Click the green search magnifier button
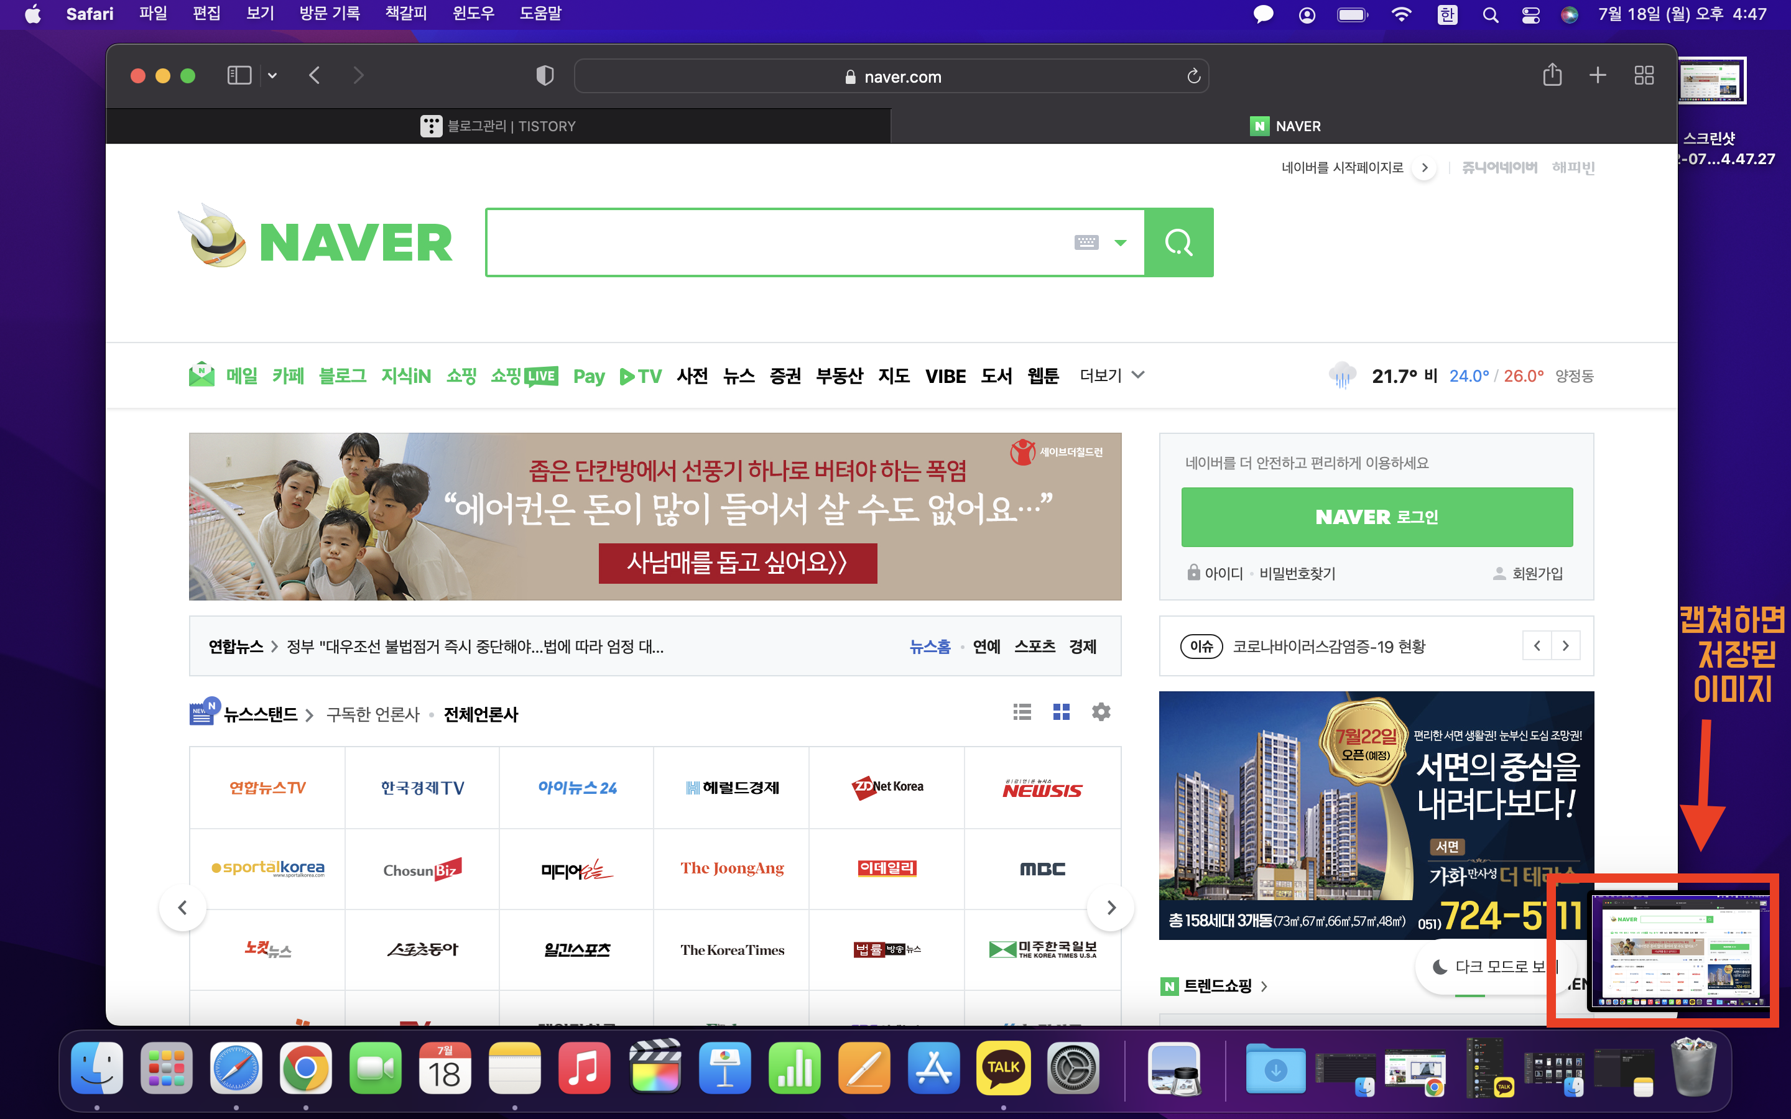 click(x=1179, y=242)
